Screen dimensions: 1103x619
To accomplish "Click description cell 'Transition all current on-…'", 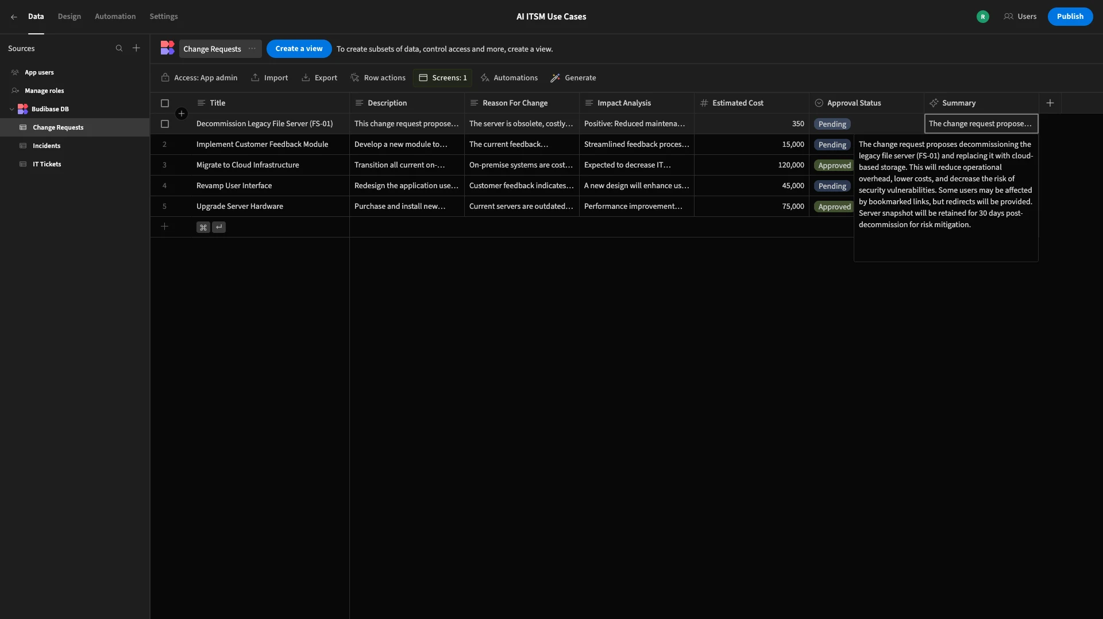I will (407, 165).
